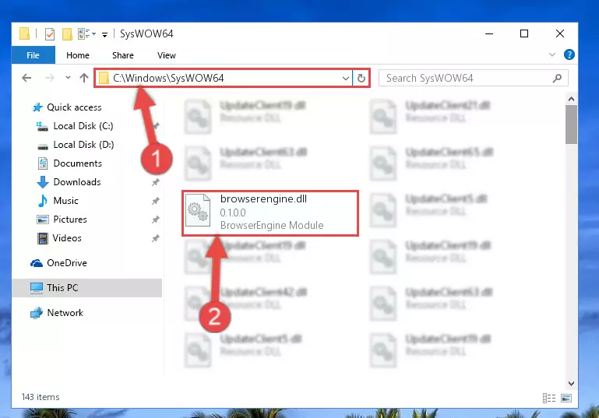599x418 pixels.
Task: Open Local Disk (D:) in sidebar
Action: 83,145
